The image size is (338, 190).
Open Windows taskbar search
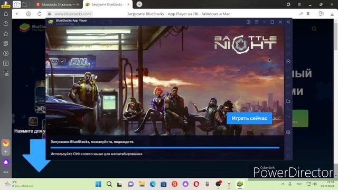[109, 184]
